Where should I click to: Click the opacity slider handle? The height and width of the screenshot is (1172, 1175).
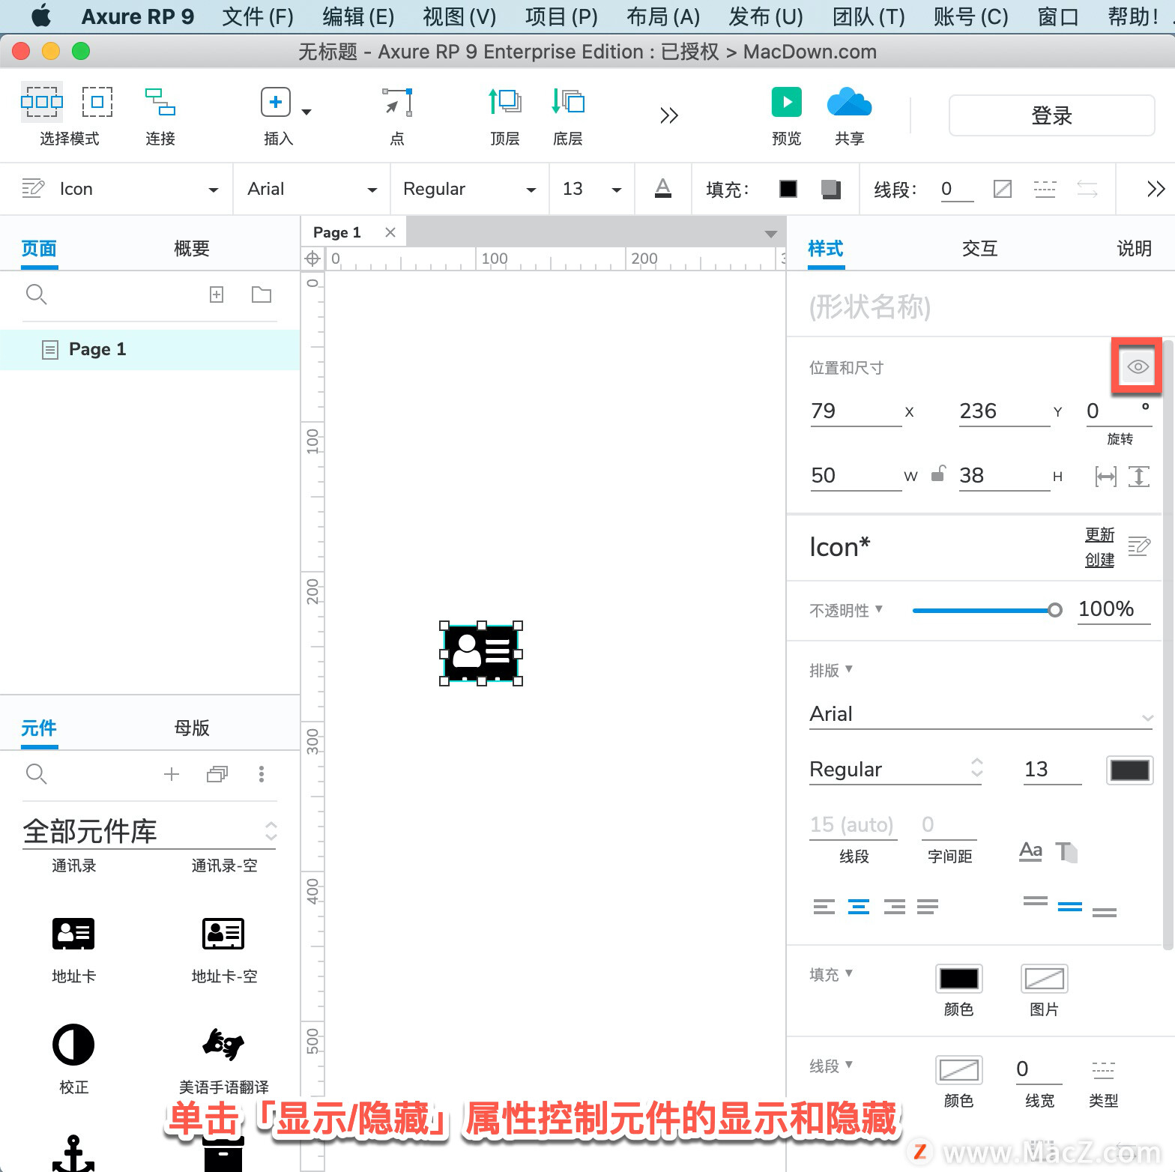point(1054,610)
